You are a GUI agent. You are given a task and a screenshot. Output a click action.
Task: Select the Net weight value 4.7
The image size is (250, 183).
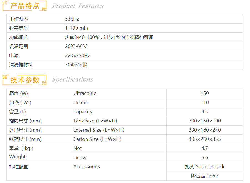[x=205, y=148]
